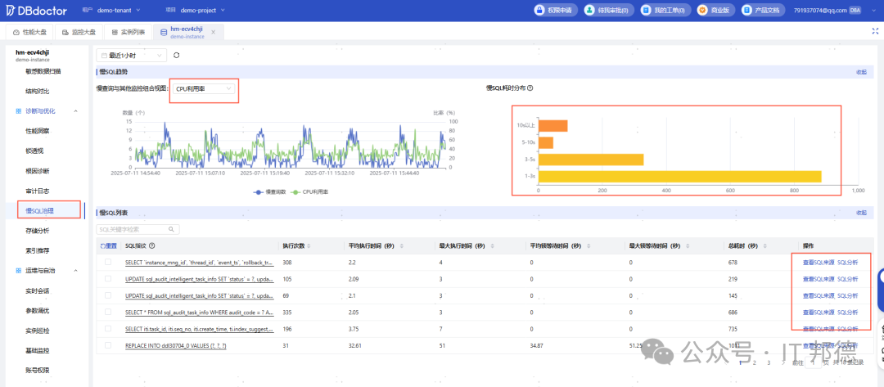Check the UPDATE row checkbox with 69 executions
Screen dimensions: 884x387
point(108,295)
